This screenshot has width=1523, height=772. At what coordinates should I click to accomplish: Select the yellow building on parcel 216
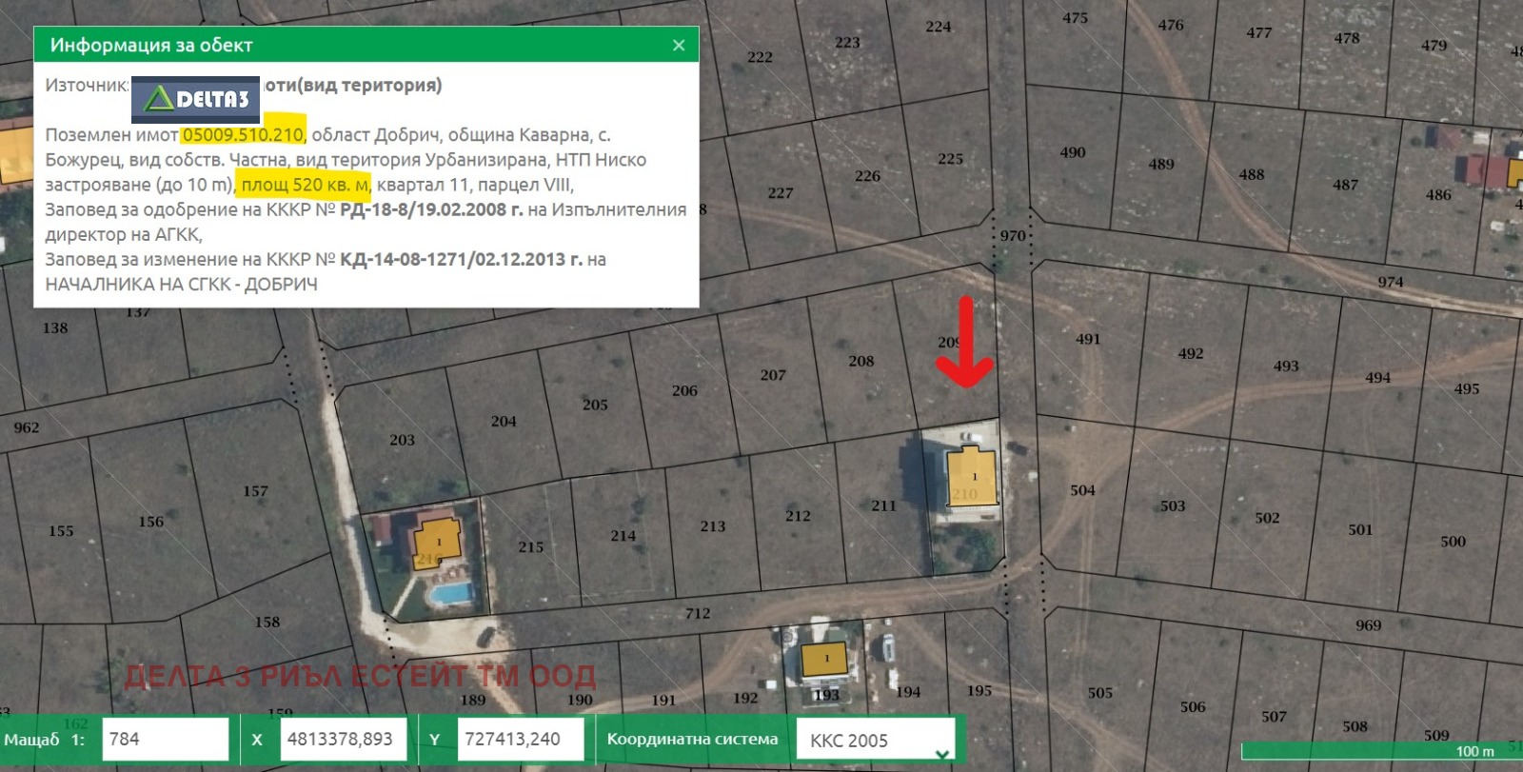pos(439,539)
